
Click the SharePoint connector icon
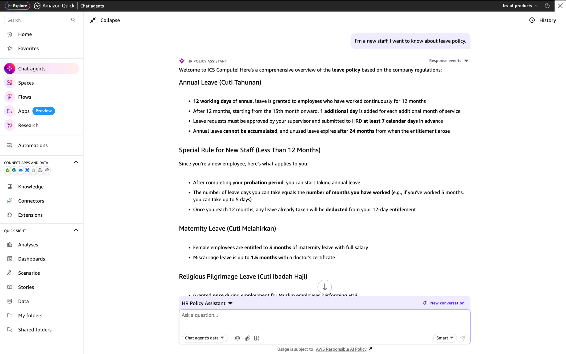[14, 170]
